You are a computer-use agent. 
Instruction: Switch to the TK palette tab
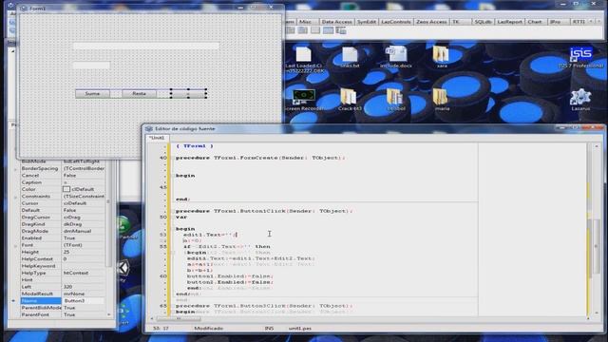click(x=456, y=22)
